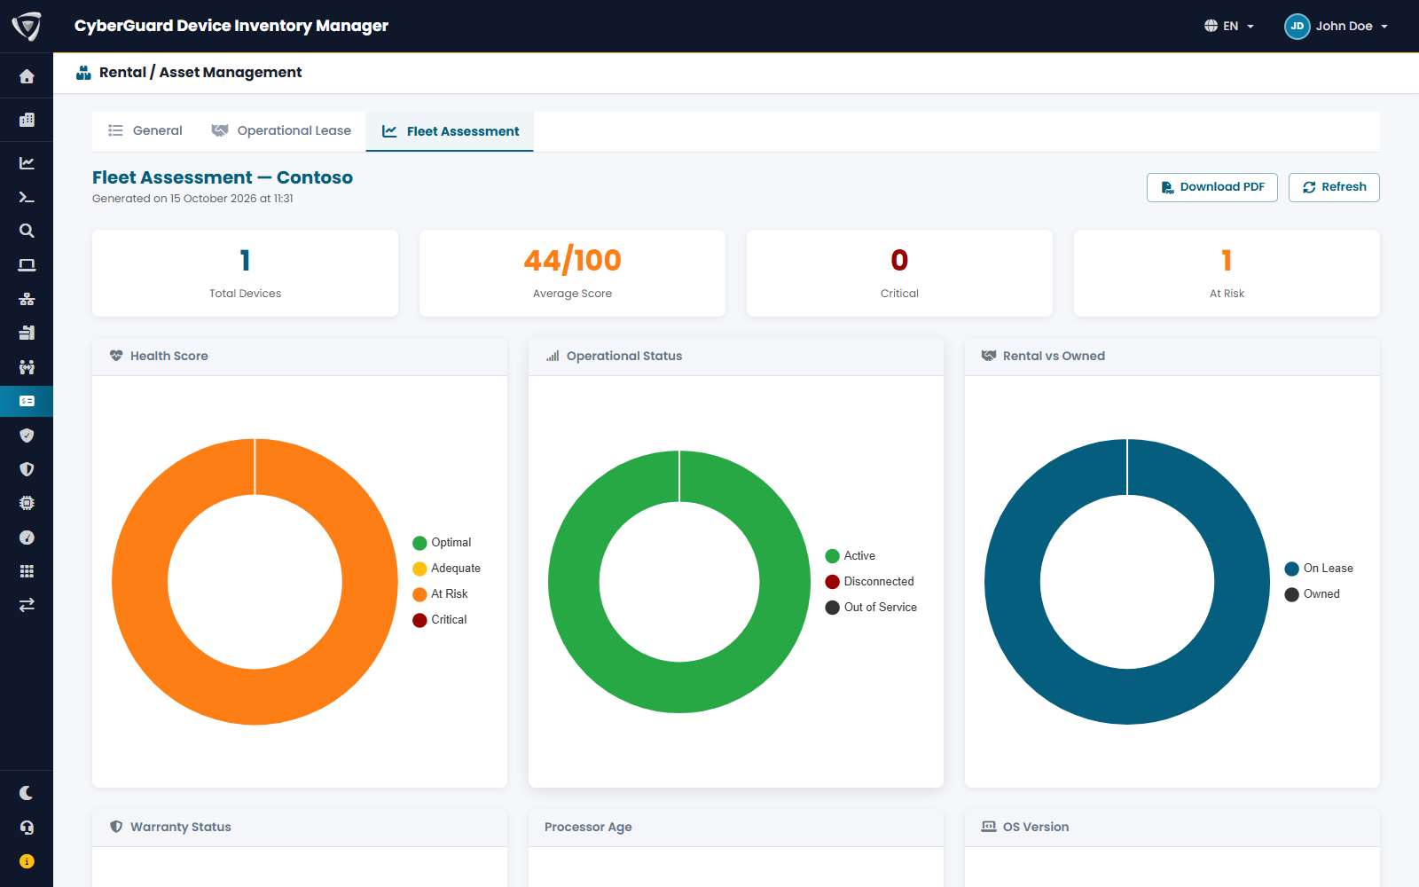
Task: Click the 44/100 Average Score value
Action: pos(572,260)
